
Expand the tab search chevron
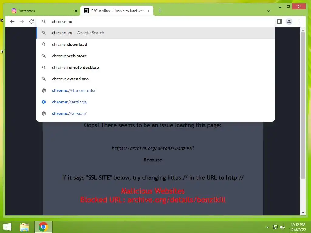[269, 11]
